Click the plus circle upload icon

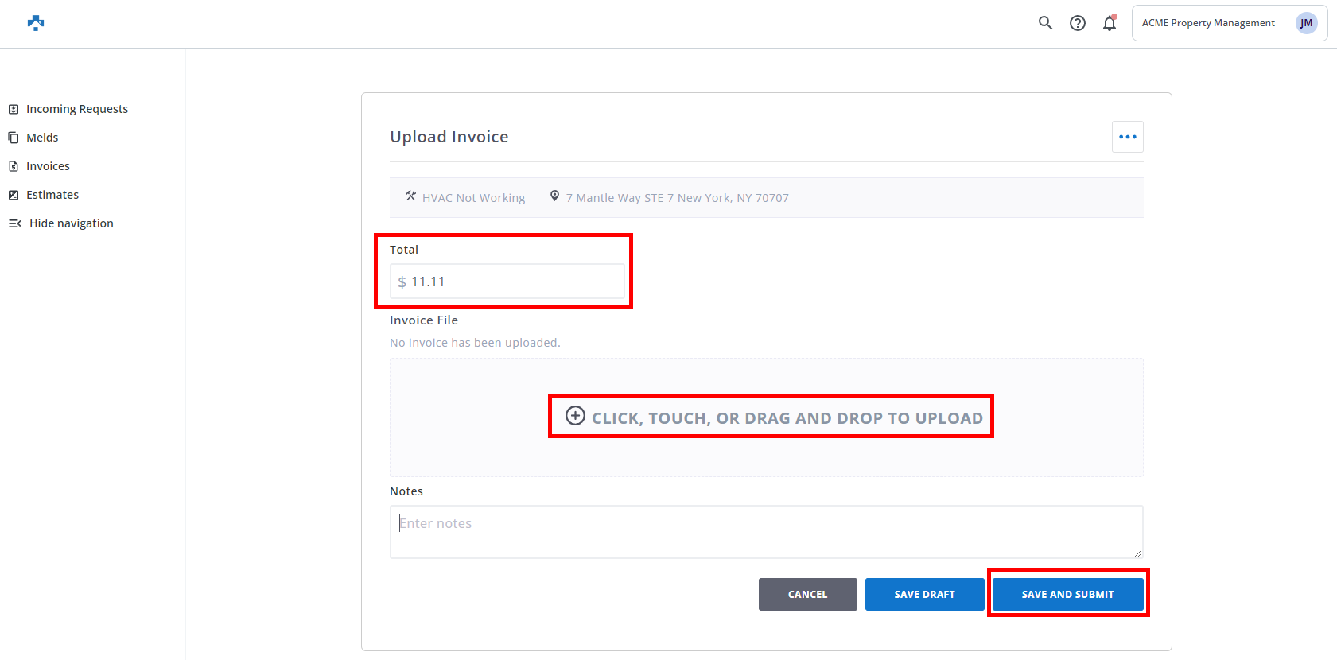(575, 416)
